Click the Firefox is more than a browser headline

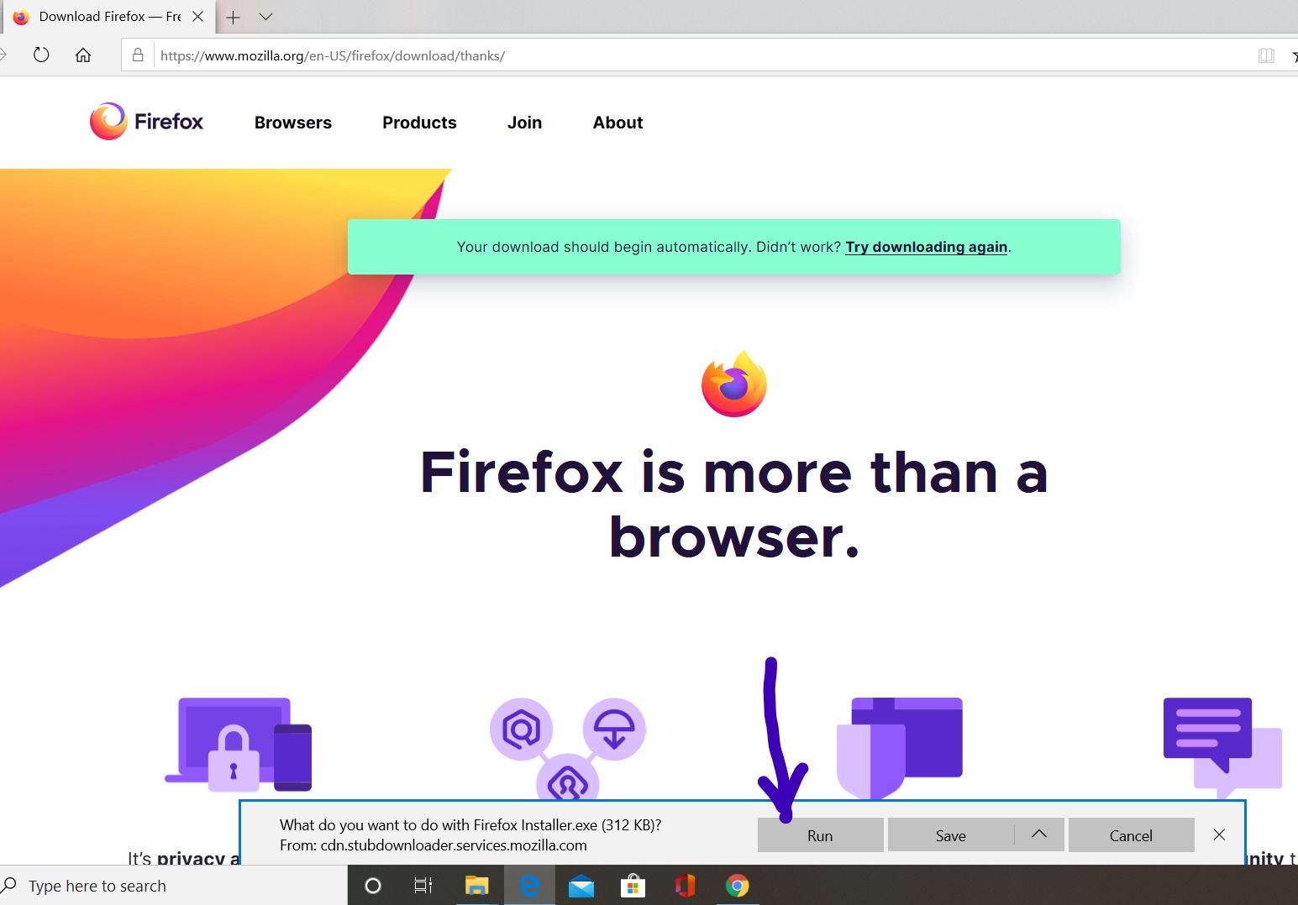[x=734, y=504]
